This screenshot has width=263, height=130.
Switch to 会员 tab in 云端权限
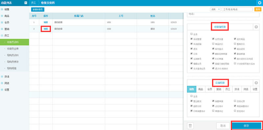click(210, 89)
